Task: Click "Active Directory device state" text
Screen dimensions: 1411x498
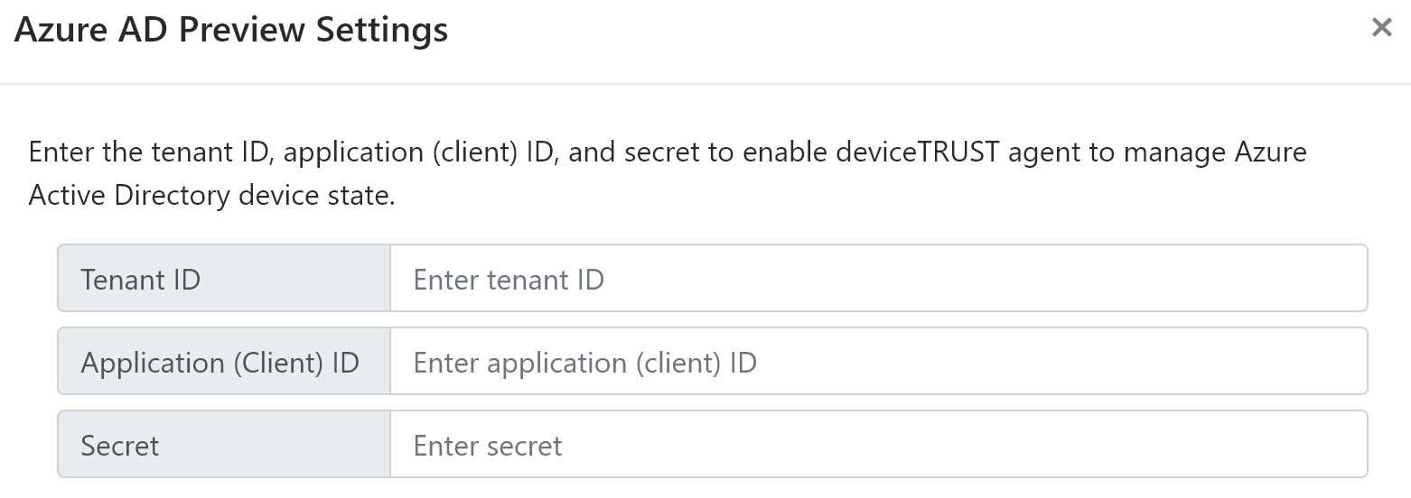Action: [211, 196]
